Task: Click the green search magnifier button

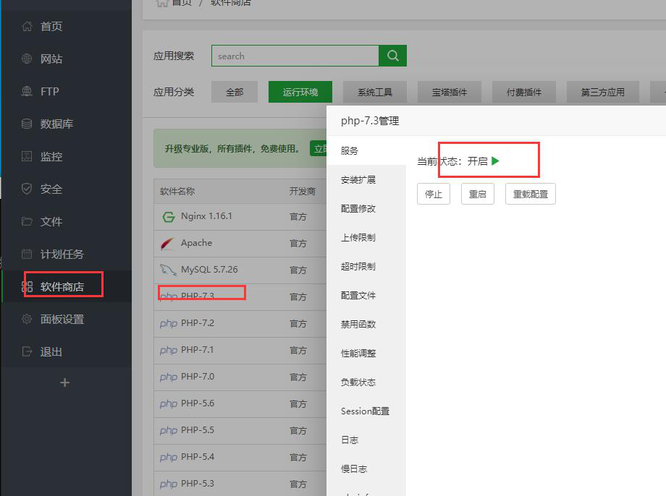Action: coord(393,56)
